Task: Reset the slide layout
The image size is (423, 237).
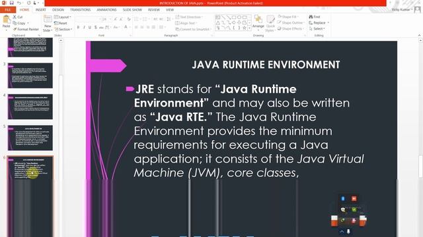Action: tap(61, 23)
